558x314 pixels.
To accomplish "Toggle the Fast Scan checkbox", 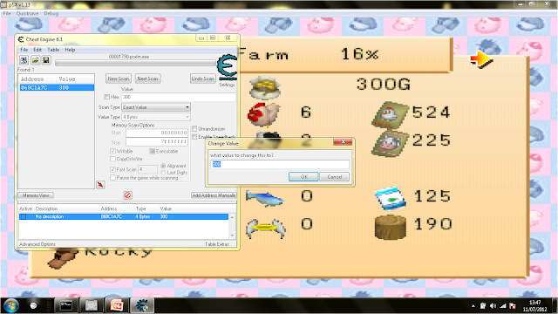I will tap(112, 169).
